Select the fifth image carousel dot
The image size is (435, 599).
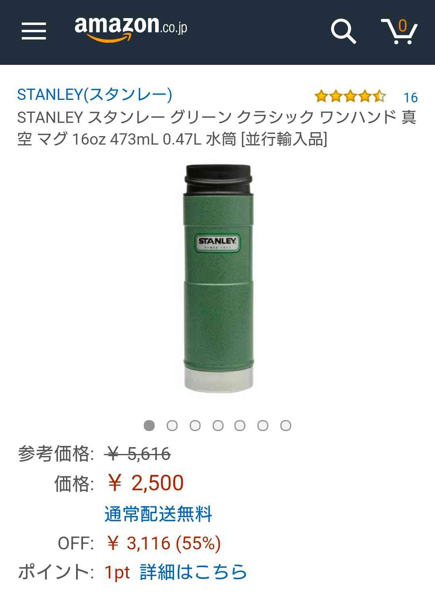(240, 425)
